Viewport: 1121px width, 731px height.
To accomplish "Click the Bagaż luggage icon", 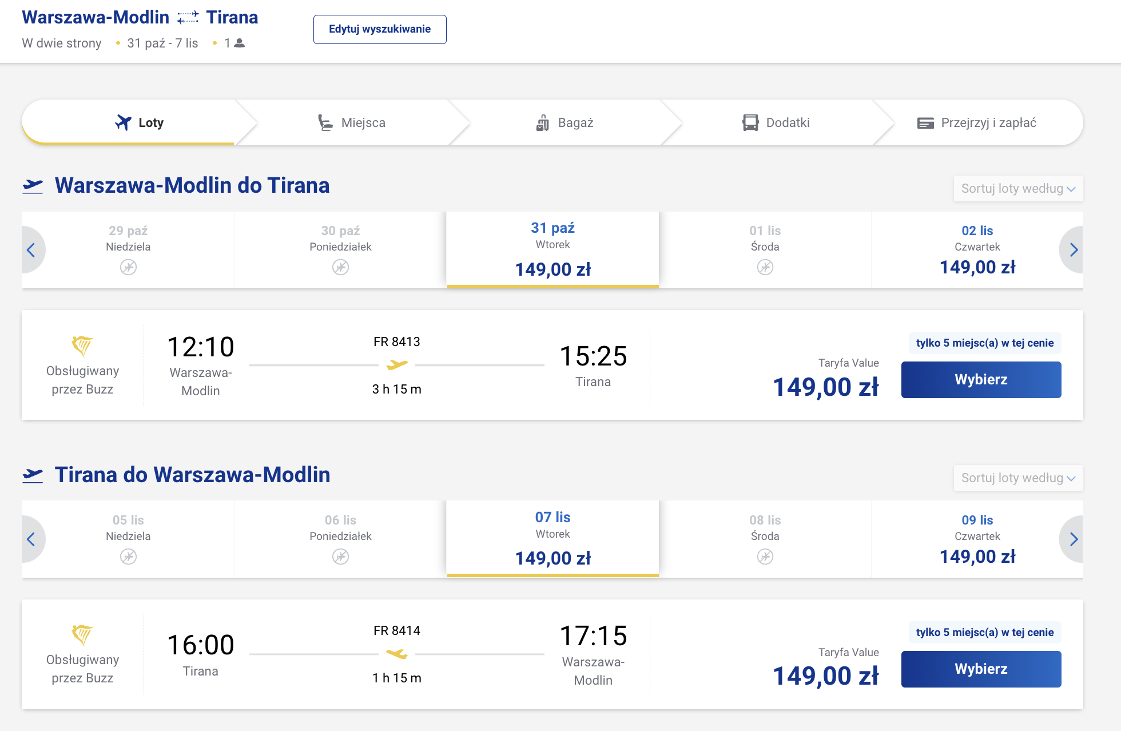I will [542, 122].
